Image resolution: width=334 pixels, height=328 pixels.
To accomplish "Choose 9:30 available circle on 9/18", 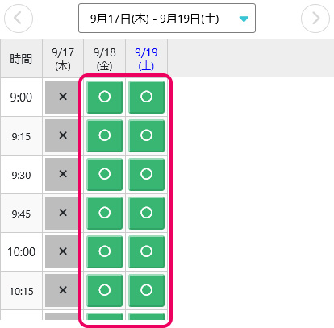I will coord(105,174).
